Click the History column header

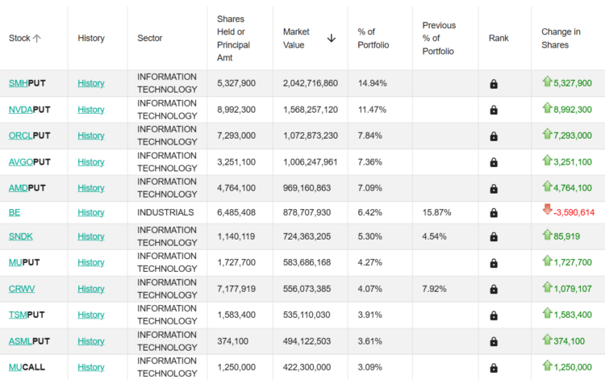(x=91, y=38)
